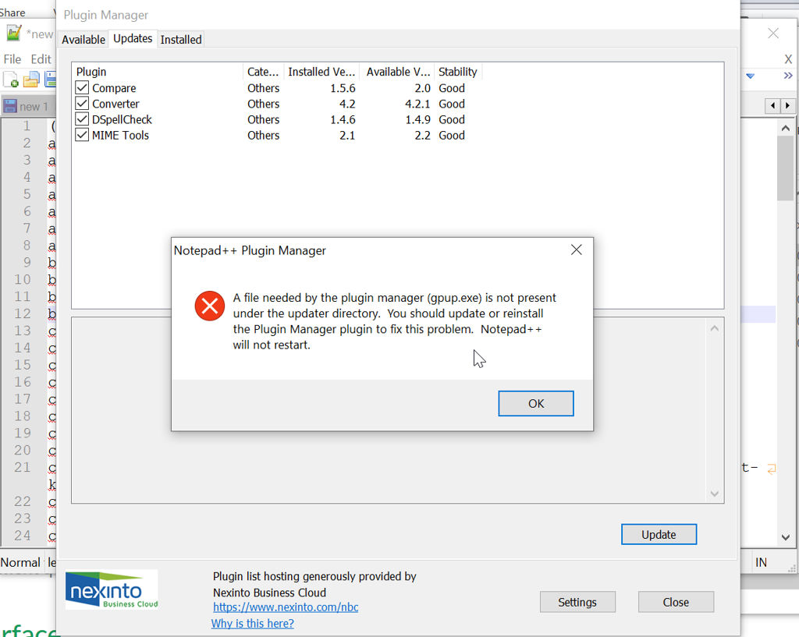
Task: Click the tab scroll left arrow
Action: (773, 105)
